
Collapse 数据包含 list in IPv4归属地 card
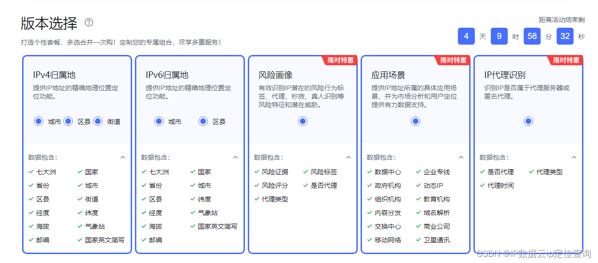pos(123,157)
